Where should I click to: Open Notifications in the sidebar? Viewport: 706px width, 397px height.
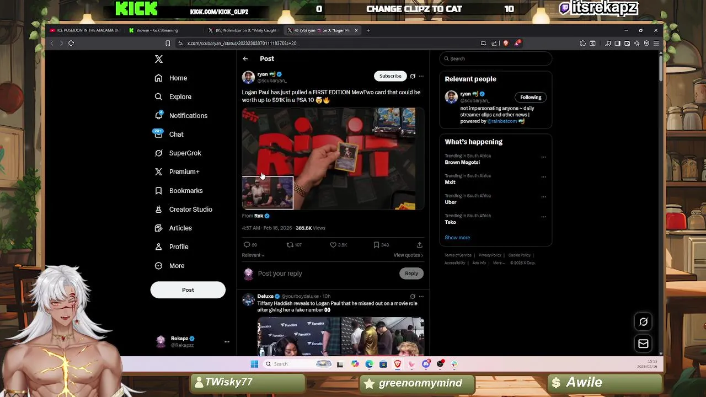(x=181, y=115)
